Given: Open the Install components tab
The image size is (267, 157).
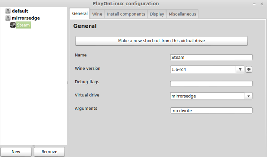Looking at the screenshot, I should pos(126,14).
